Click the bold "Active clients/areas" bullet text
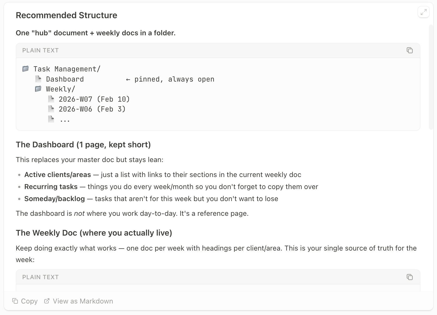Image resolution: width=437 pixels, height=315 pixels. pyautogui.click(x=57, y=175)
